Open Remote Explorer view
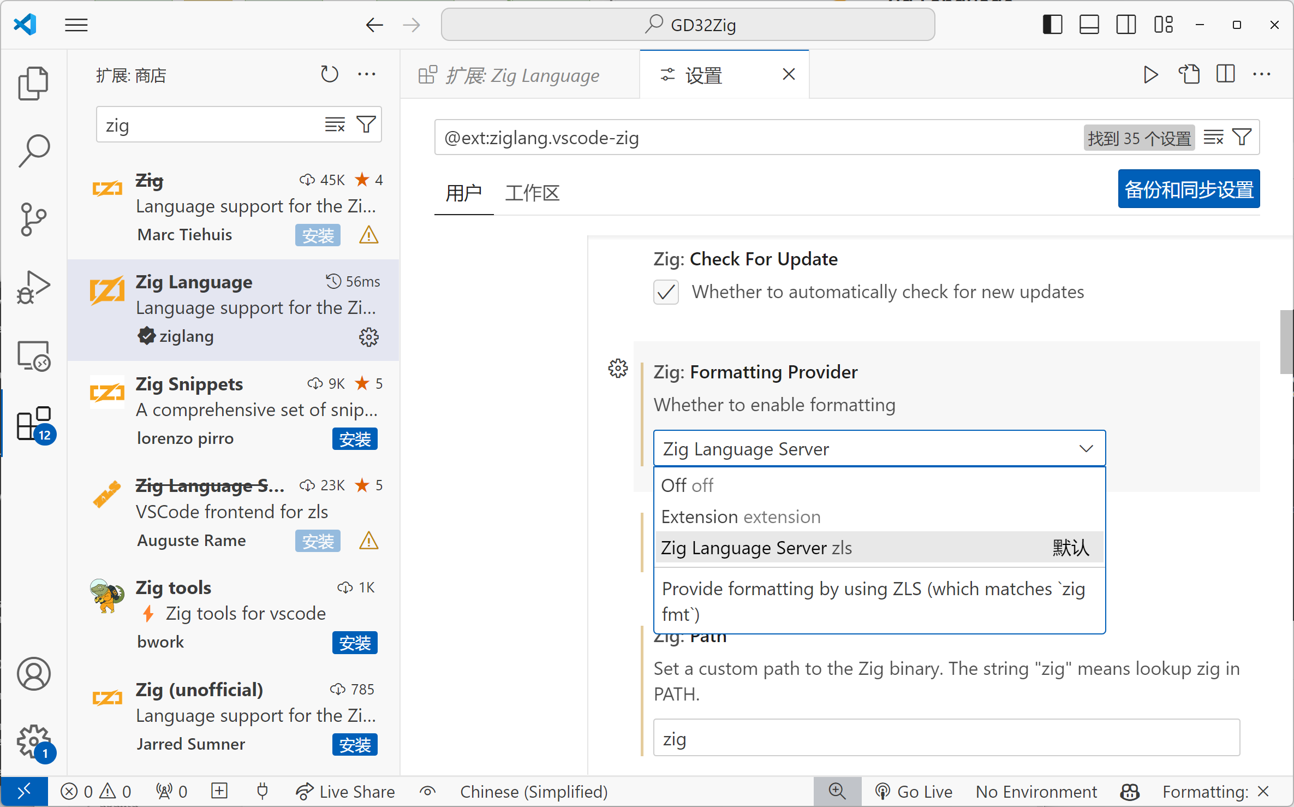Image resolution: width=1294 pixels, height=807 pixels. coord(33,356)
